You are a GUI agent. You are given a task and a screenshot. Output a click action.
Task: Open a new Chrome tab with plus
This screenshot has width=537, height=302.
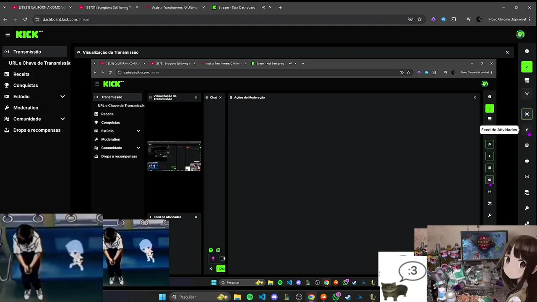click(280, 7)
